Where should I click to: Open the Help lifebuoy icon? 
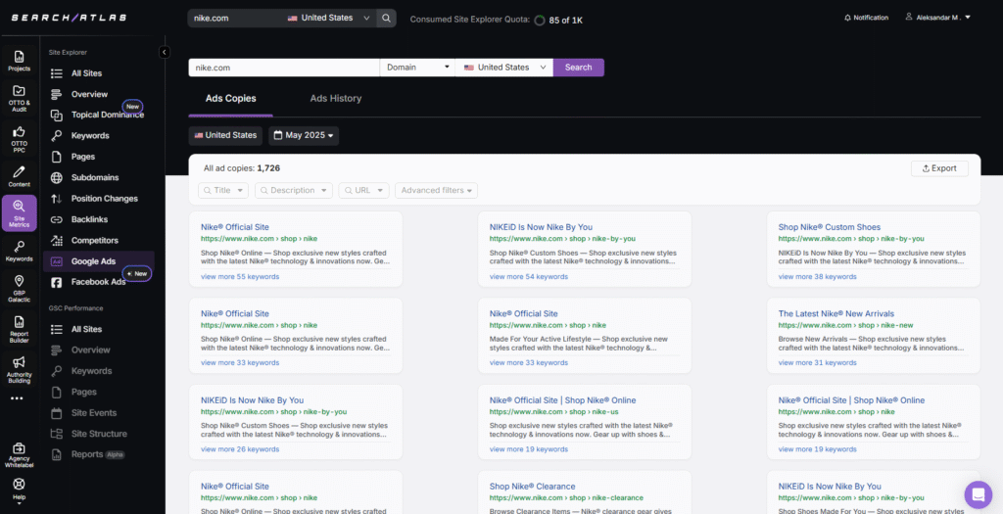pyautogui.click(x=20, y=490)
